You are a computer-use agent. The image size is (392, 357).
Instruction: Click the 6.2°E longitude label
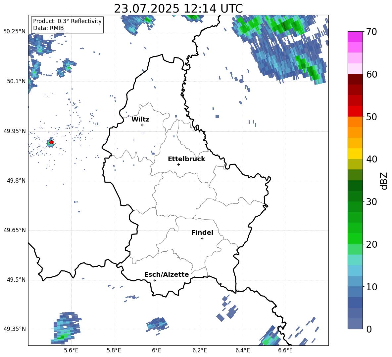point(200,351)
